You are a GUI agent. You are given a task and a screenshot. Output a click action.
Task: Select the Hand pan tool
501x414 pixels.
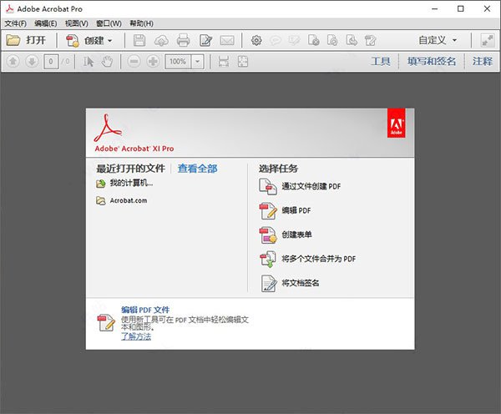(107, 61)
